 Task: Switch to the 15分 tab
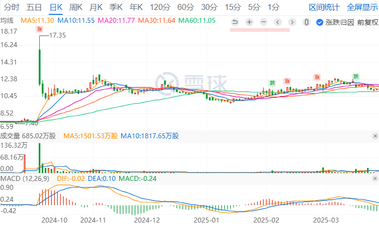tap(233, 7)
